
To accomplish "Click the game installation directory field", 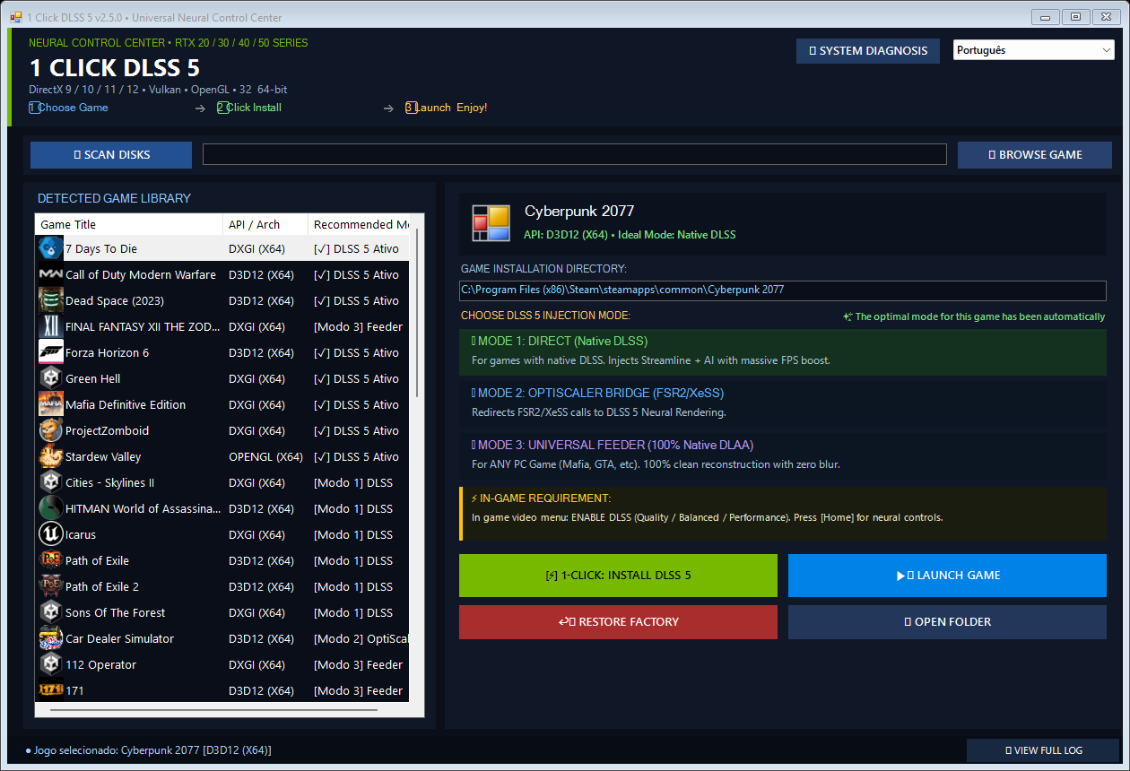I will point(783,290).
